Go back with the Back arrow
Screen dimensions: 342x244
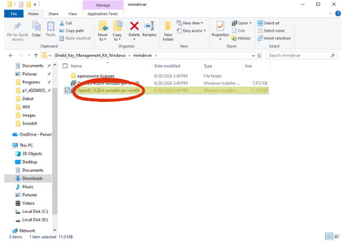coord(11,55)
